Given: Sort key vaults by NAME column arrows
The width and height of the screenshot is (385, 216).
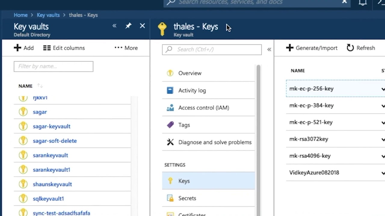Looking at the screenshot, I should click(40, 86).
